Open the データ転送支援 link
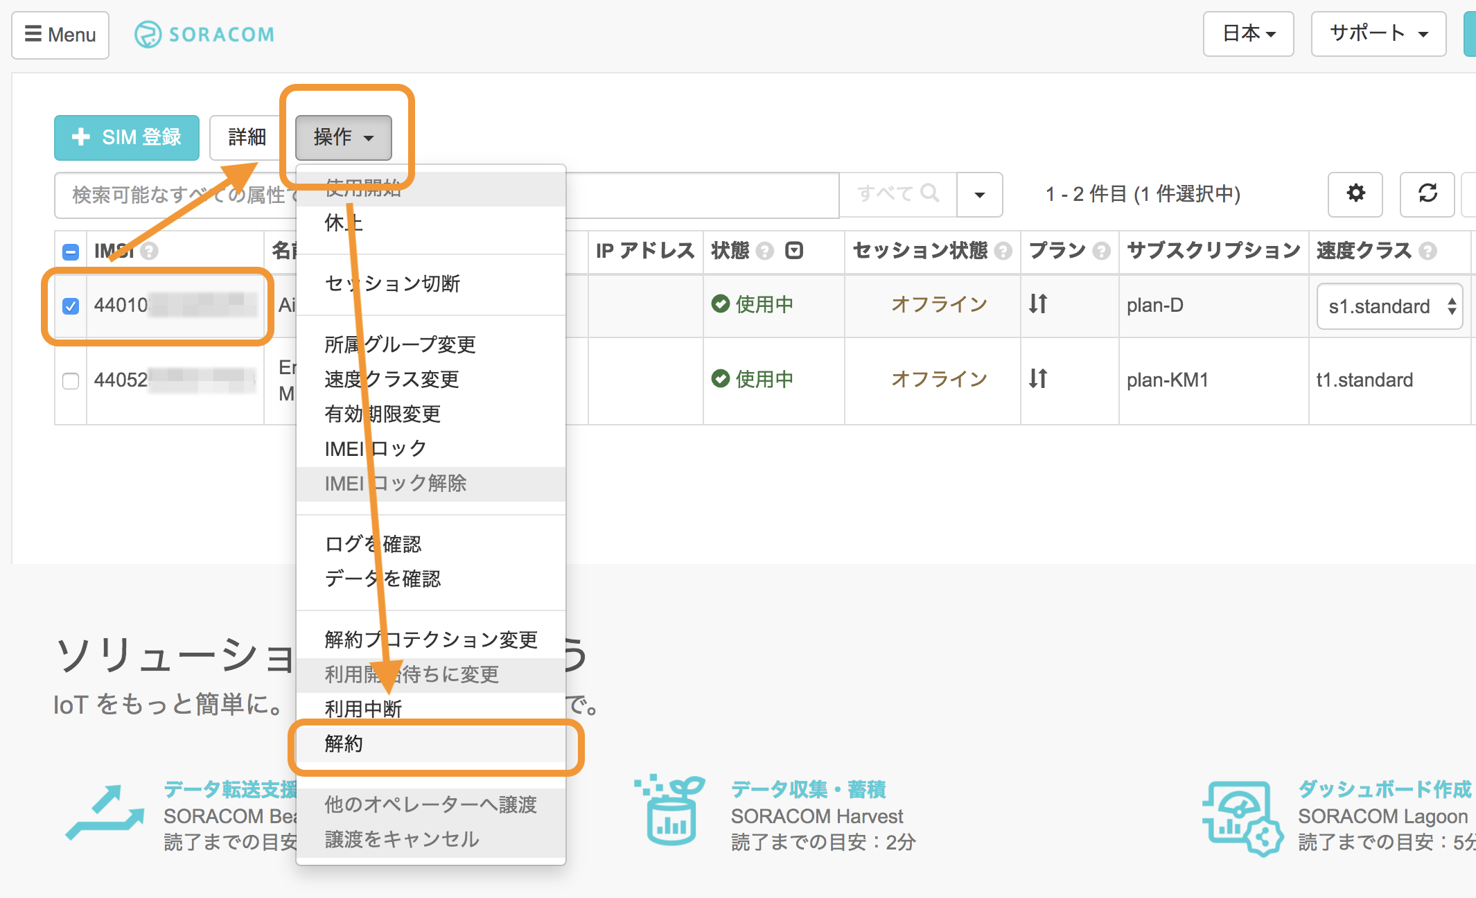 coord(231,789)
